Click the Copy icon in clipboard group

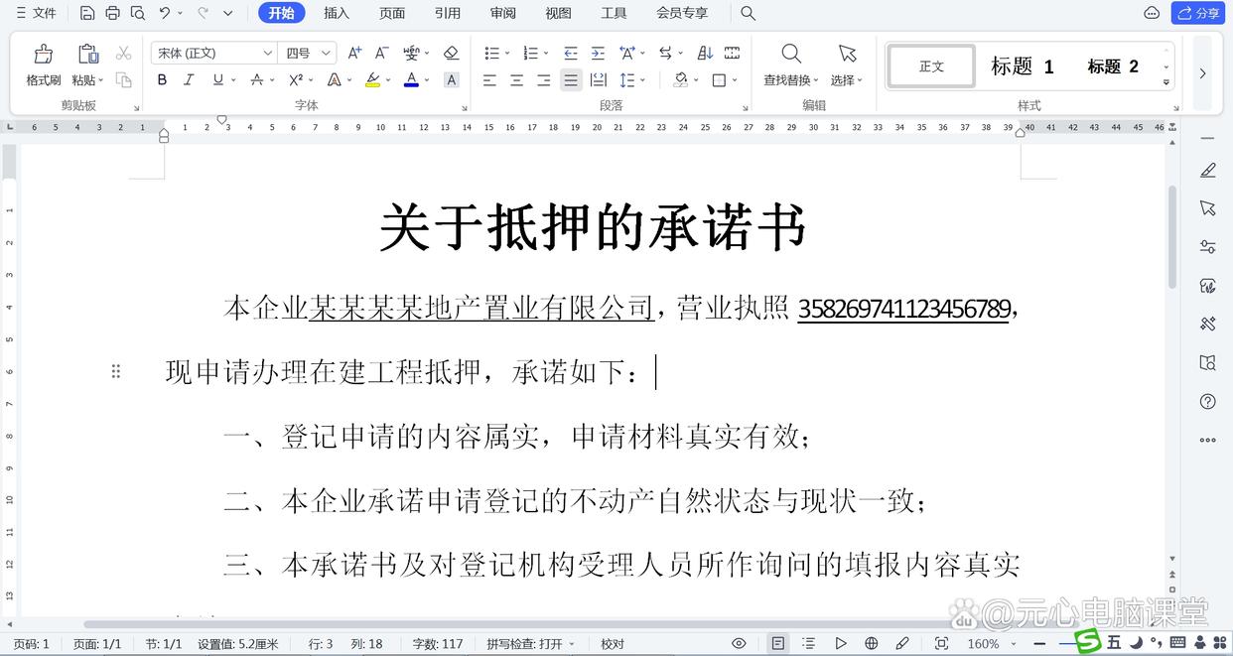[x=124, y=79]
